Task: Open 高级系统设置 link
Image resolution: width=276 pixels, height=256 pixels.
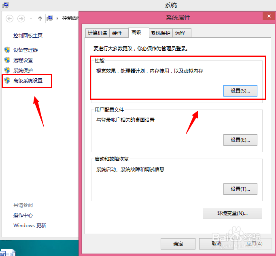Action: (28, 81)
